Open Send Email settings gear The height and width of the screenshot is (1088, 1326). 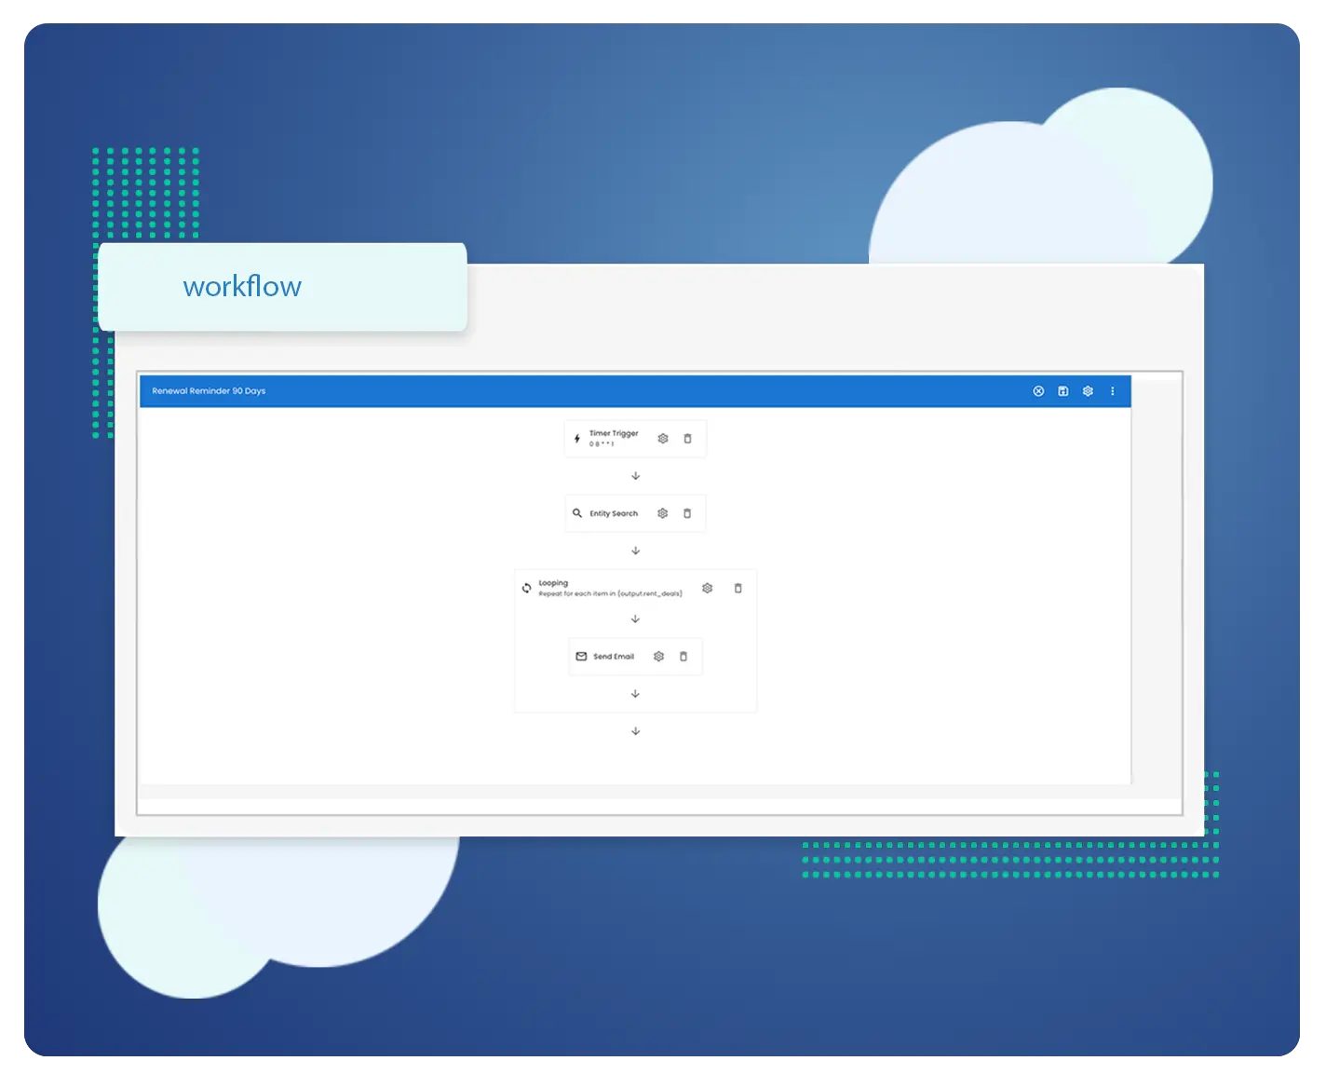coord(659,657)
